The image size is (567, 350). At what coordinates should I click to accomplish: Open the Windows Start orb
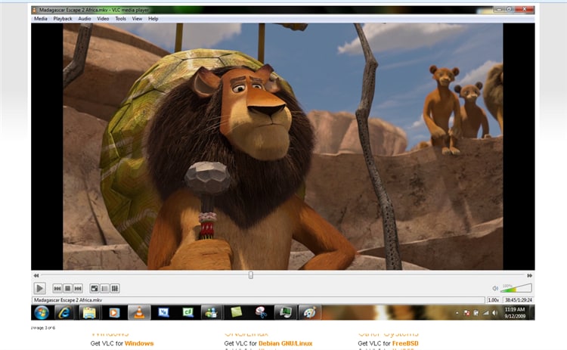42,312
